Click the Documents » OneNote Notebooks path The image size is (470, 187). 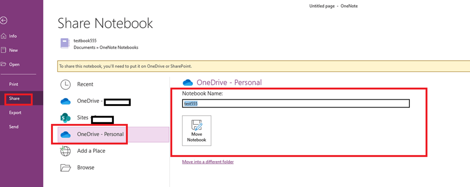(x=106, y=47)
